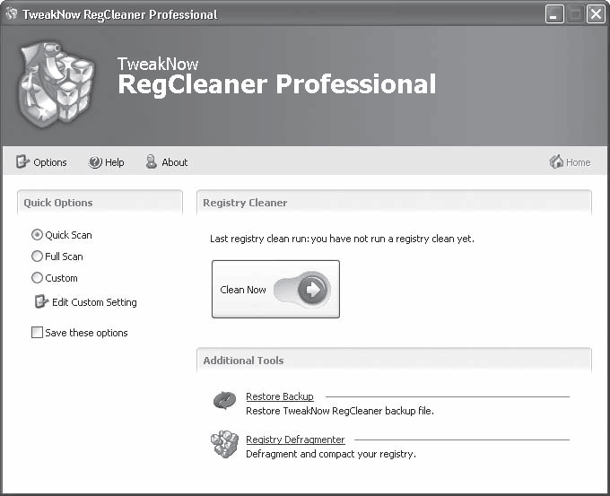The height and width of the screenshot is (496, 610).
Task: Choose the Custom scan option
Action: coord(37,278)
